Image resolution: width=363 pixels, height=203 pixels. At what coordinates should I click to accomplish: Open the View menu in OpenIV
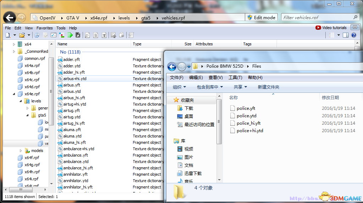click(29, 28)
